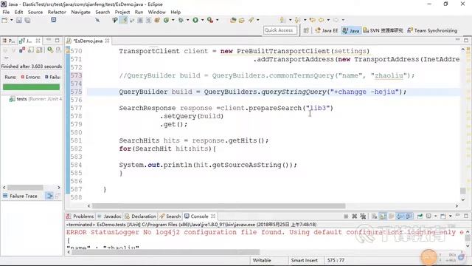Click Display Selected Console icon
This screenshot has width=472, height=266.
pos(428,216)
